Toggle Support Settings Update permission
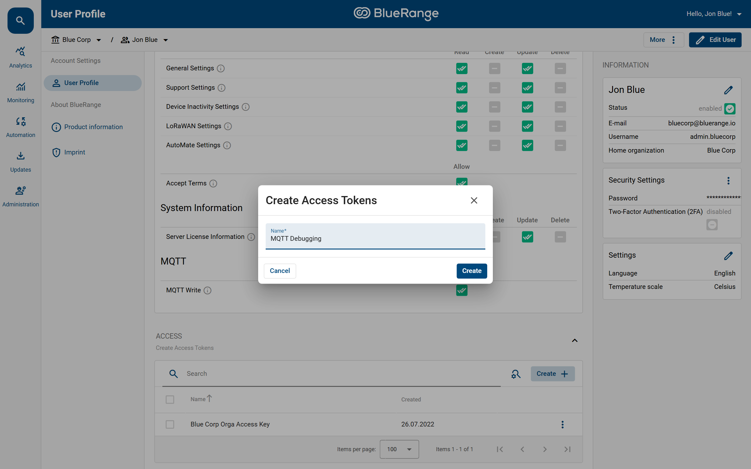751x469 pixels. 528,88
